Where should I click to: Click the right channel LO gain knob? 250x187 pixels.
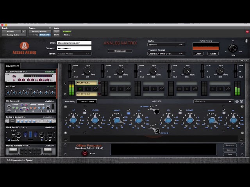pos(168,120)
